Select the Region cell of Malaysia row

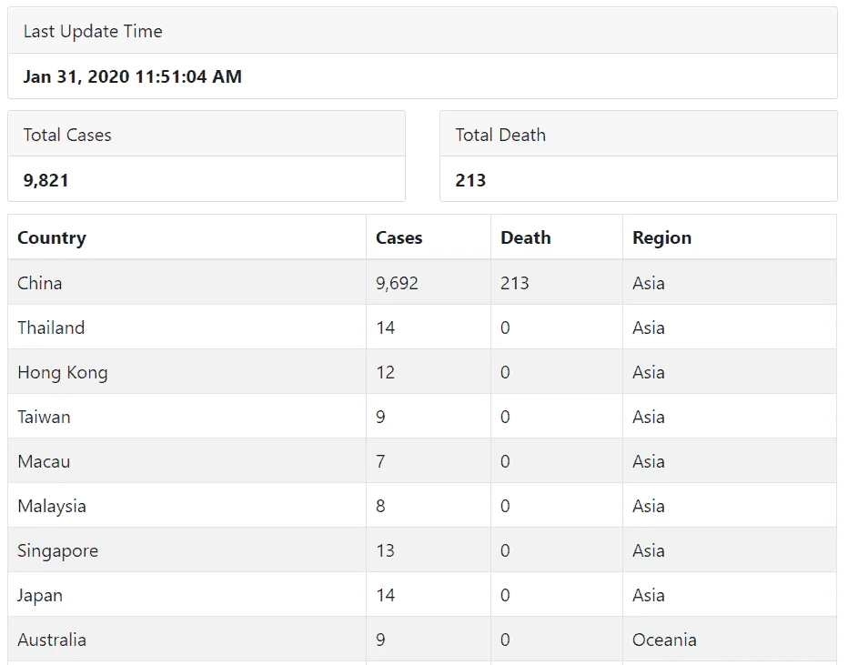click(730, 506)
